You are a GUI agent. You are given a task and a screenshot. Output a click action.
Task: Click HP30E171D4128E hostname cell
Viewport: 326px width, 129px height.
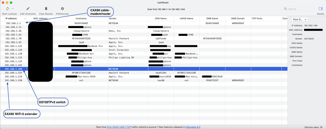(x=81, y=73)
